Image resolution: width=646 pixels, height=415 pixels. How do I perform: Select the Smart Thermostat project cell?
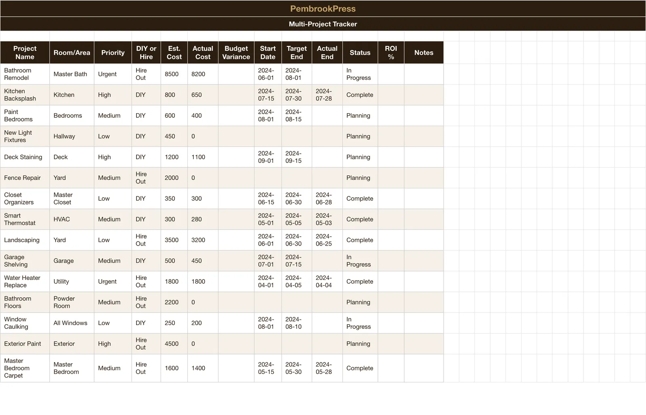coord(25,219)
